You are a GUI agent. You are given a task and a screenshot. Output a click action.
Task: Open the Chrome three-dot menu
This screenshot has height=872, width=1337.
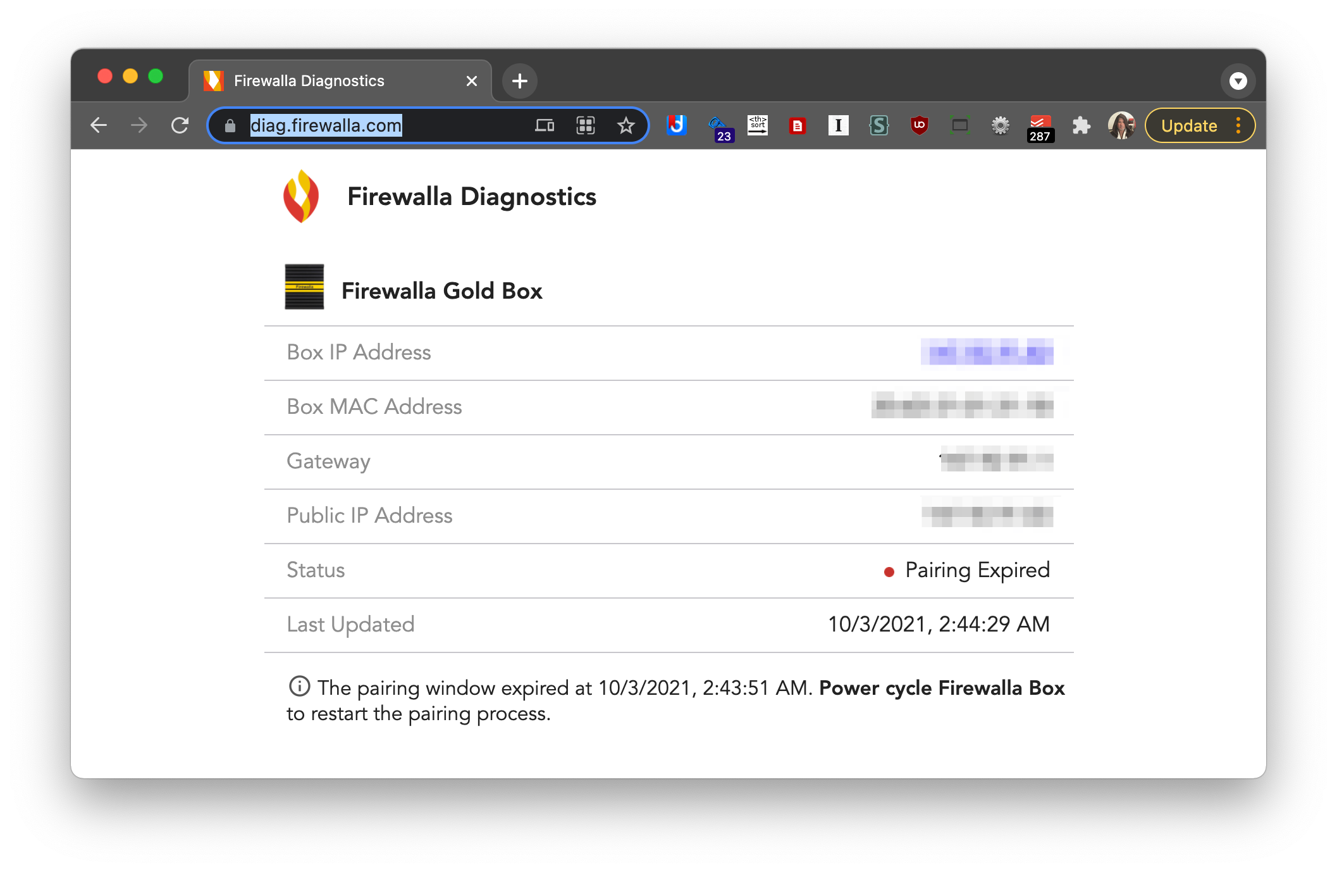click(x=1238, y=125)
